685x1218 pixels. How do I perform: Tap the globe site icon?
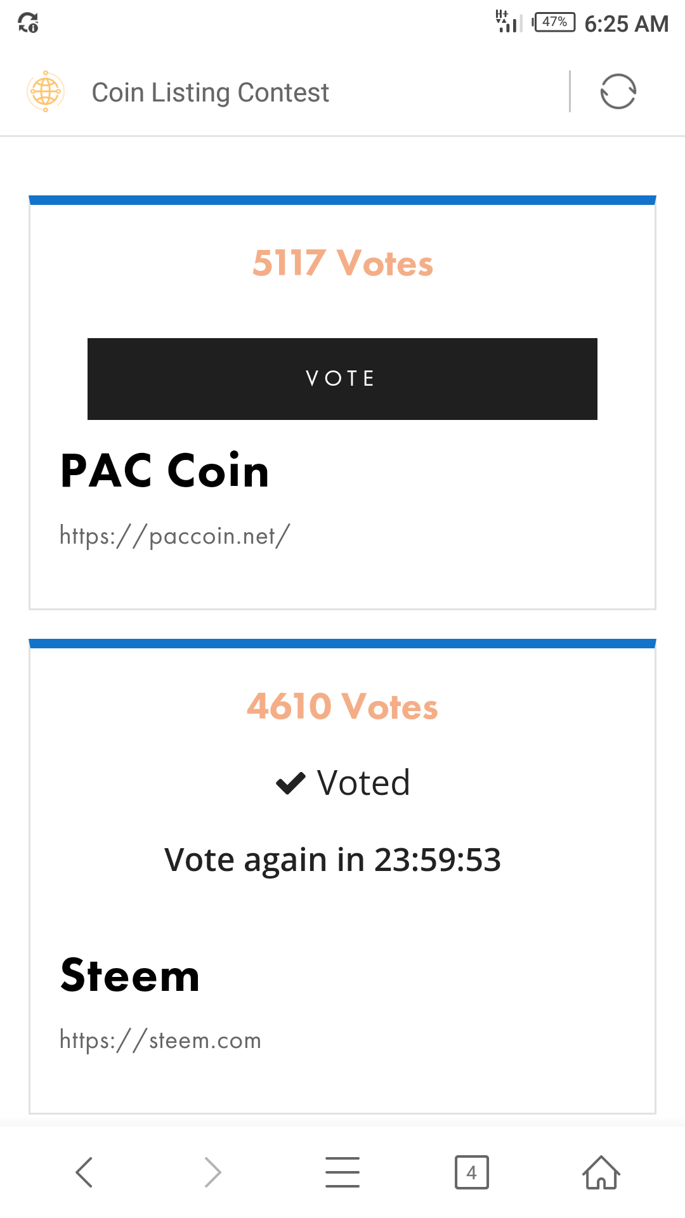click(x=46, y=92)
